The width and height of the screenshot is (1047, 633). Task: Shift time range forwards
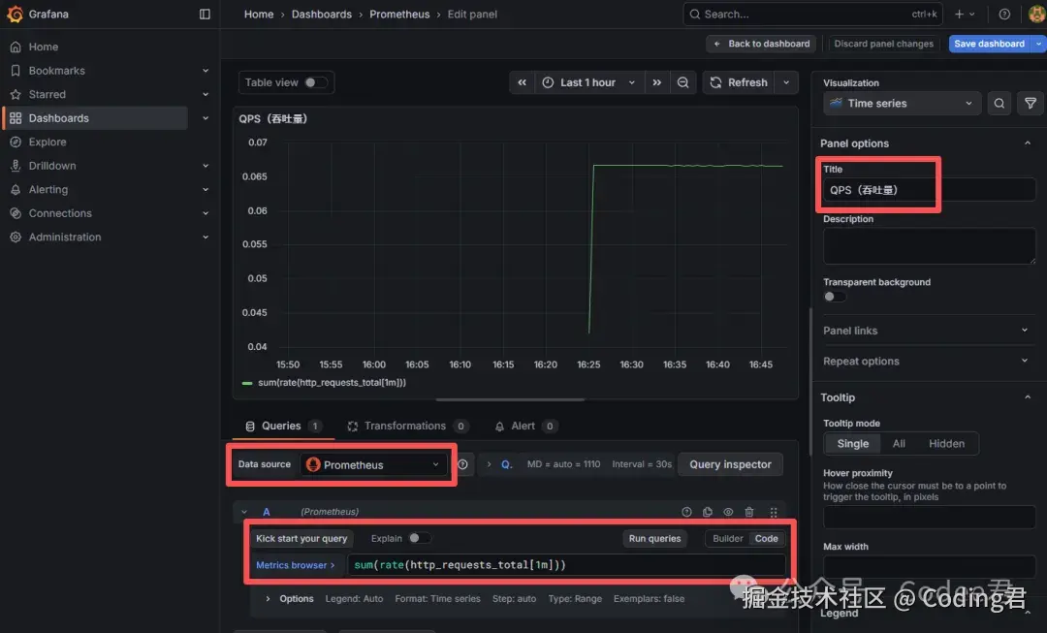(x=657, y=82)
